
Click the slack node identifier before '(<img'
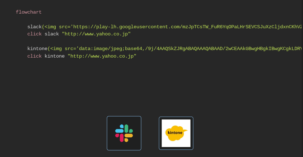[x=34, y=27]
